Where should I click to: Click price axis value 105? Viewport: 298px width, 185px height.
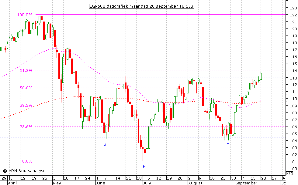293,134
